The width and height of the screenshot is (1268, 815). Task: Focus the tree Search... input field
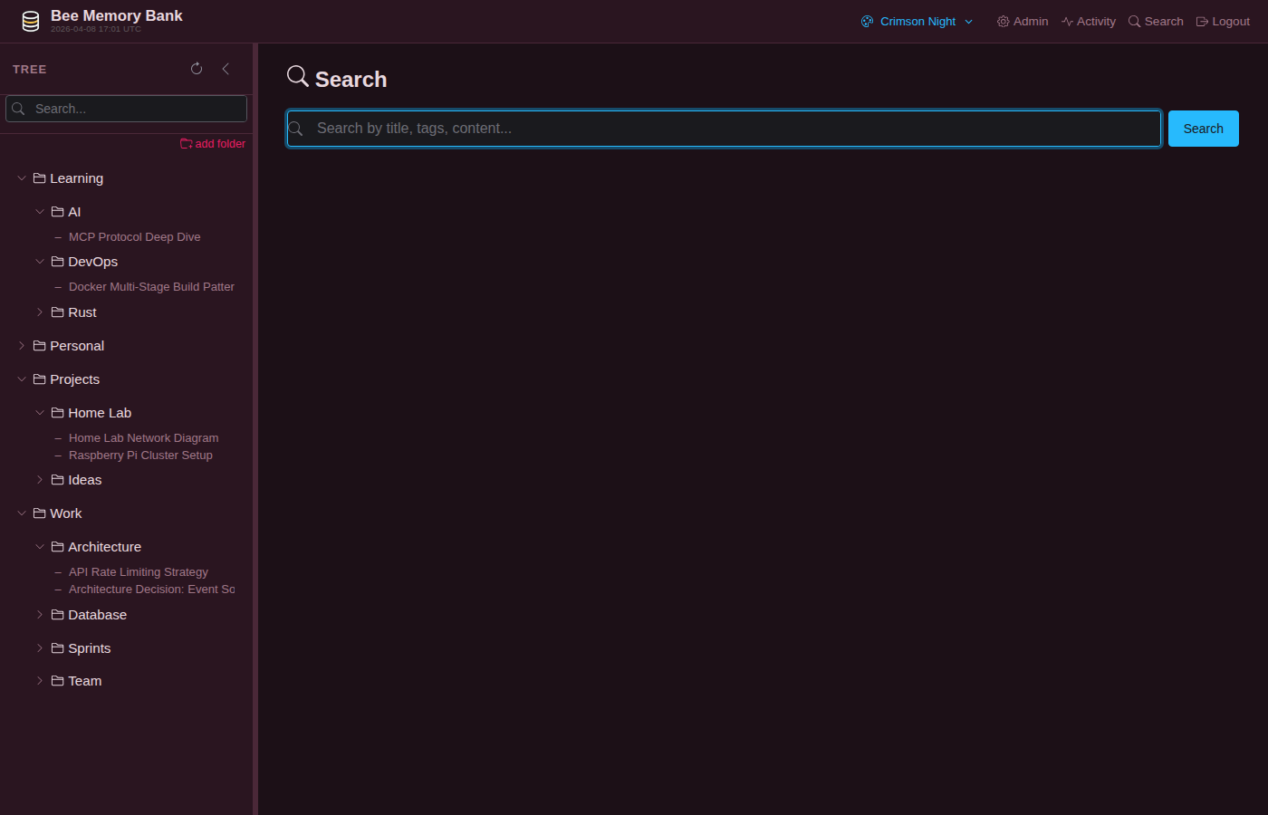click(126, 109)
